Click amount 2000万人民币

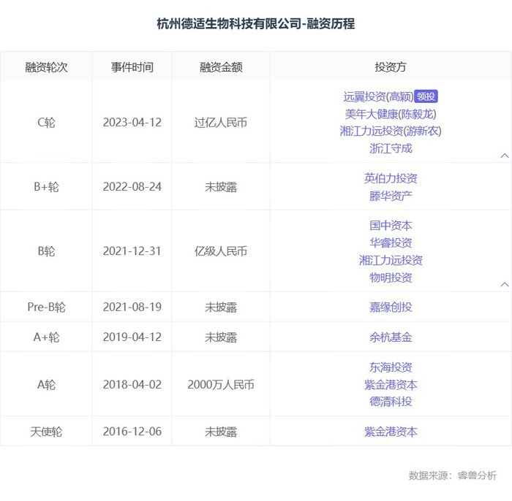coord(221,385)
